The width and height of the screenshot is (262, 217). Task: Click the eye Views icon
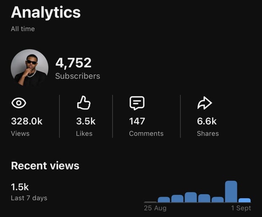tap(19, 103)
